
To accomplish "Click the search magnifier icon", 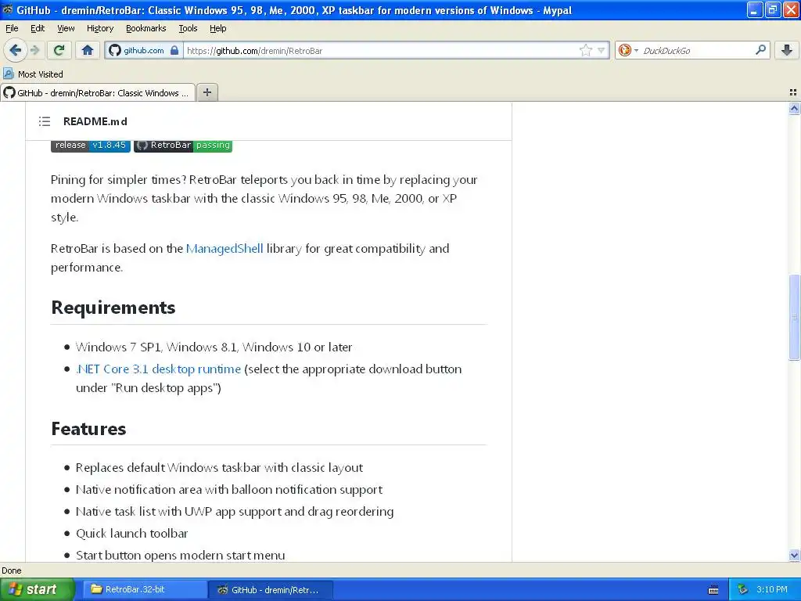I will [x=760, y=49].
